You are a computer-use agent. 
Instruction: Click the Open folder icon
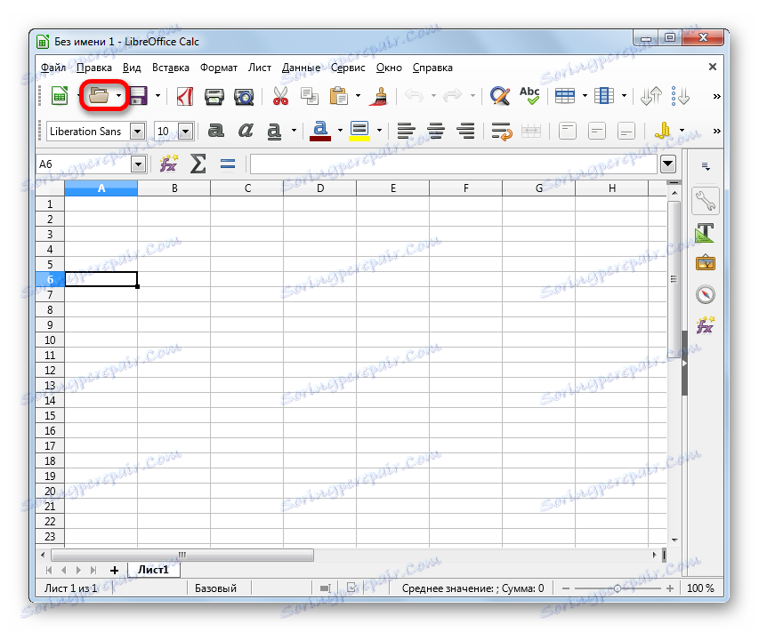coord(99,95)
